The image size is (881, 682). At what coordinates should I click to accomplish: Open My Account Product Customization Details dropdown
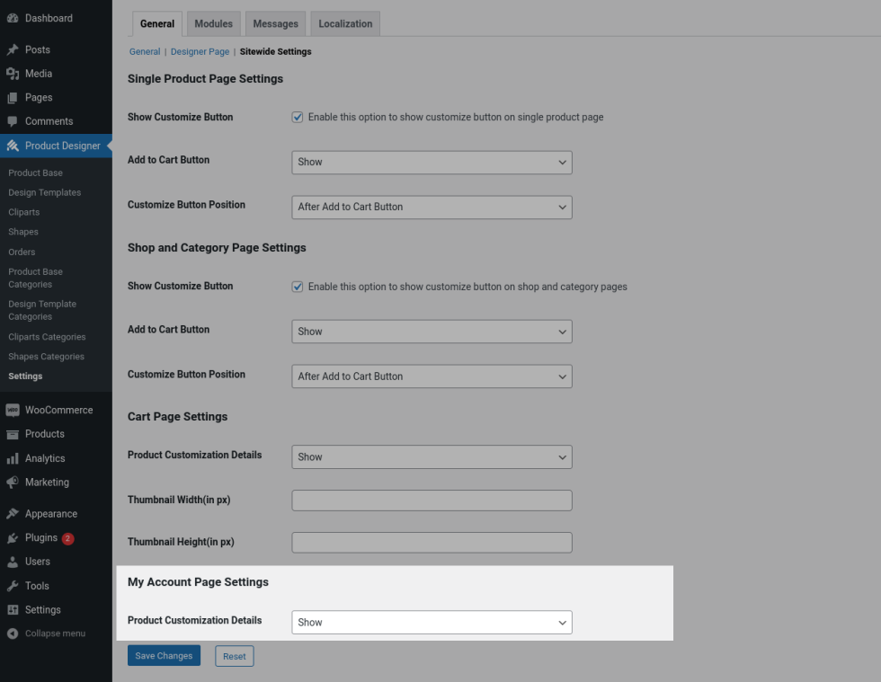point(432,622)
